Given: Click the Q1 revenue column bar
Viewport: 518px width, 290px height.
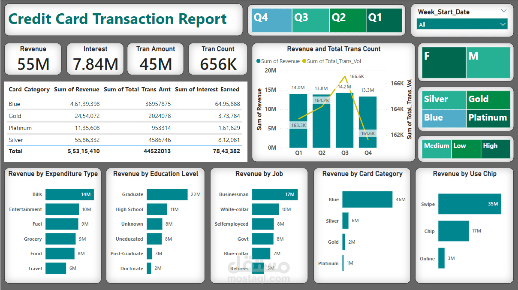Looking at the screenshot, I should point(298,121).
